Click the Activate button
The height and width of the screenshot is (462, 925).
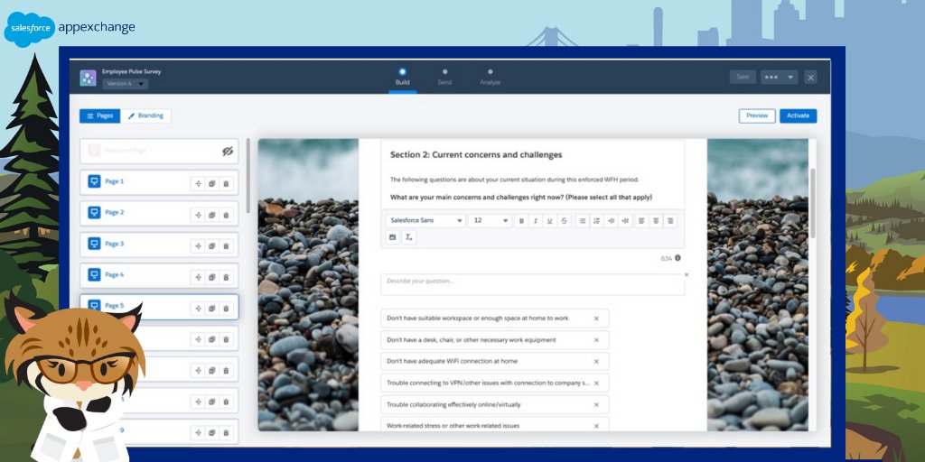pos(799,116)
